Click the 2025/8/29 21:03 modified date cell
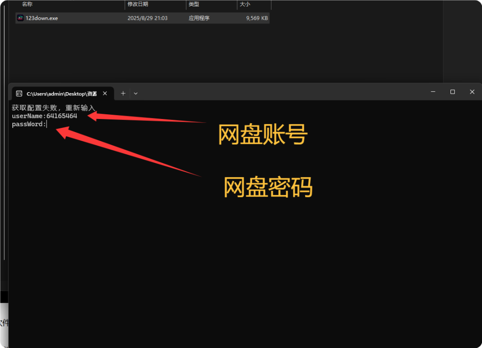Screen dimensions: 482x348 click(147, 18)
